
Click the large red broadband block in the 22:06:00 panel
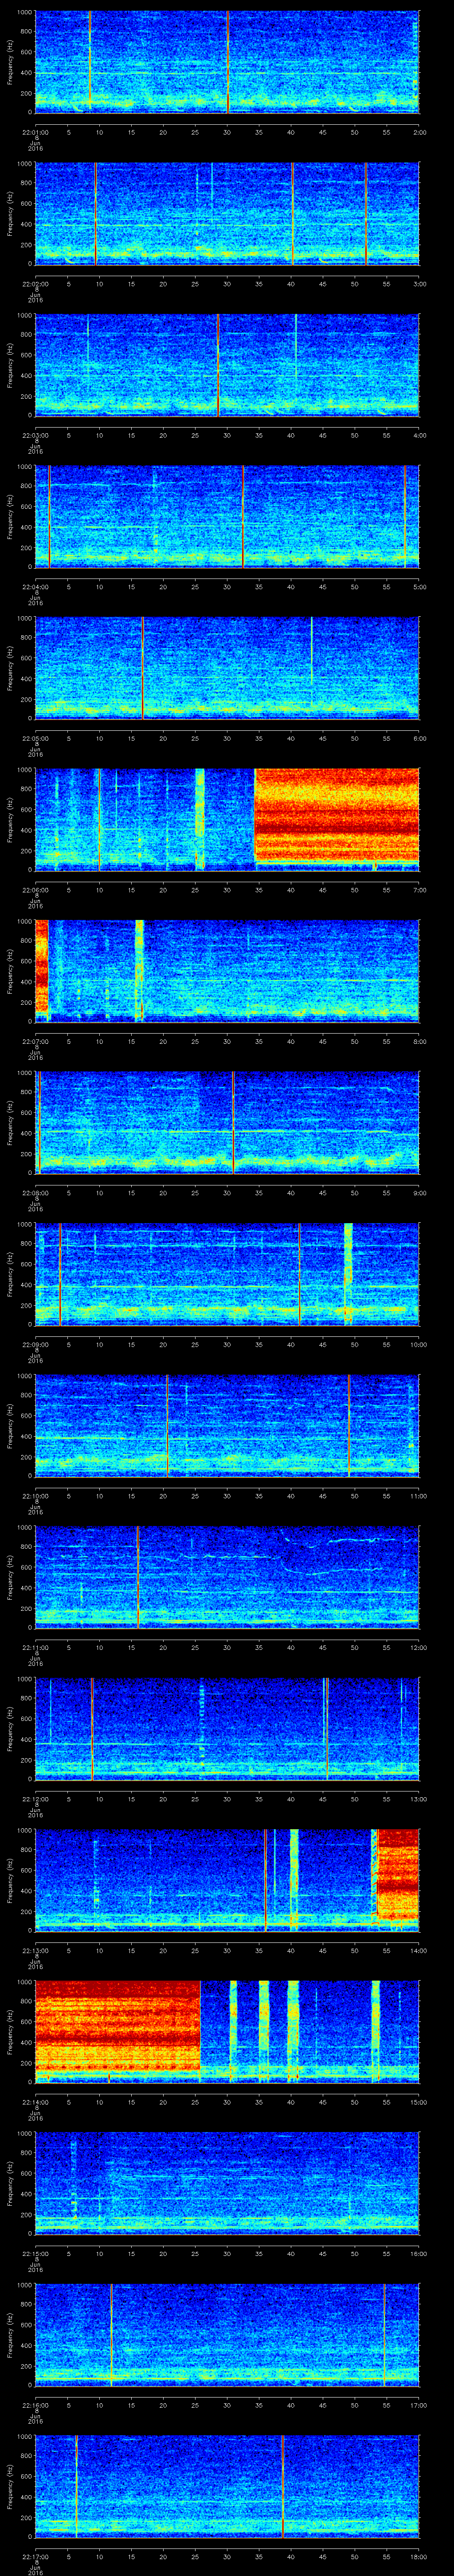pyautogui.click(x=336, y=815)
